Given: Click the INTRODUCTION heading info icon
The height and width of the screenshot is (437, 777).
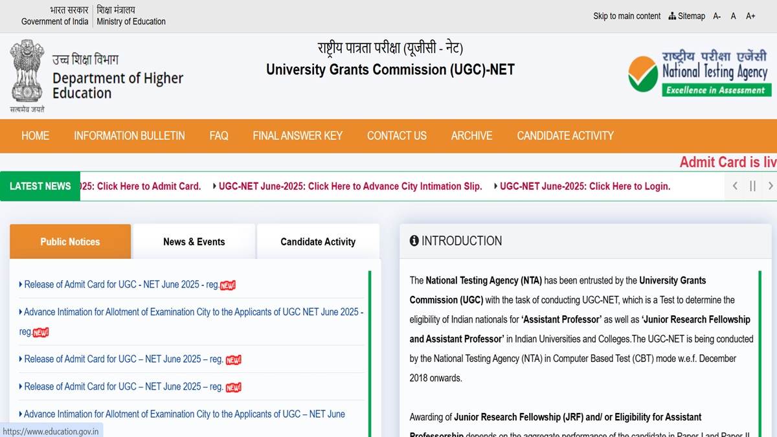Looking at the screenshot, I should pyautogui.click(x=414, y=241).
